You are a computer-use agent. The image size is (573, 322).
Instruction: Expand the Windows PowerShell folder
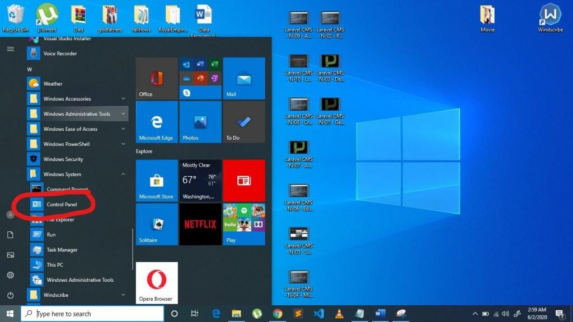pos(77,144)
